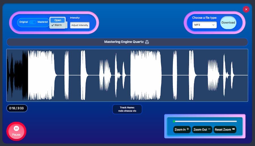Click the Track Name label box

127,109
